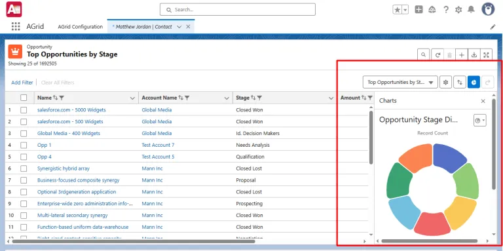The width and height of the screenshot is (503, 251).
Task: Expand the Account Name column menu chevron
Action: click(227, 98)
